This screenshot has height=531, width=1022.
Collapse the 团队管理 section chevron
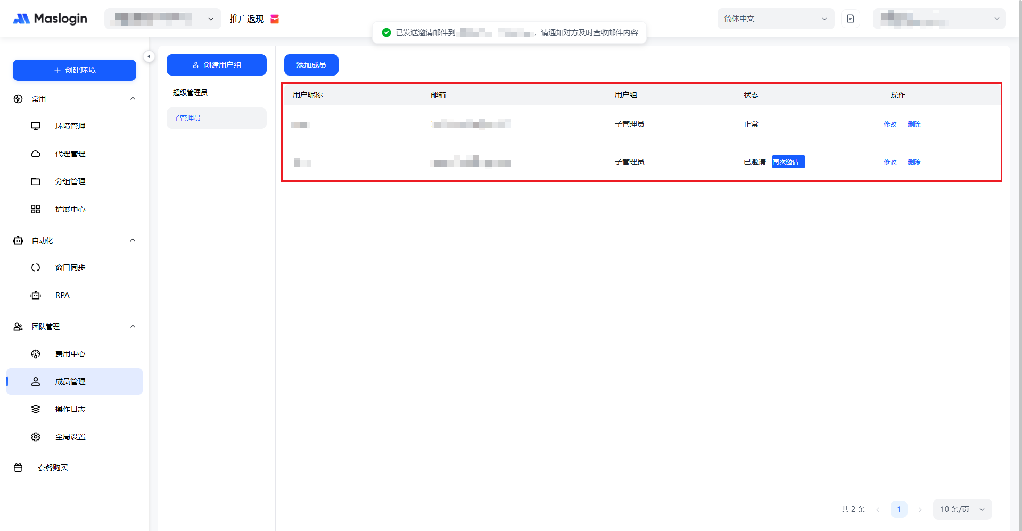pos(133,327)
